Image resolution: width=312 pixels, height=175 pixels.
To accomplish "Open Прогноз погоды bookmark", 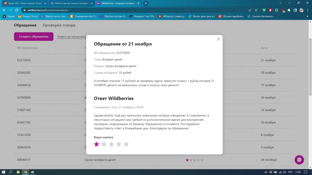I will [x=113, y=16].
